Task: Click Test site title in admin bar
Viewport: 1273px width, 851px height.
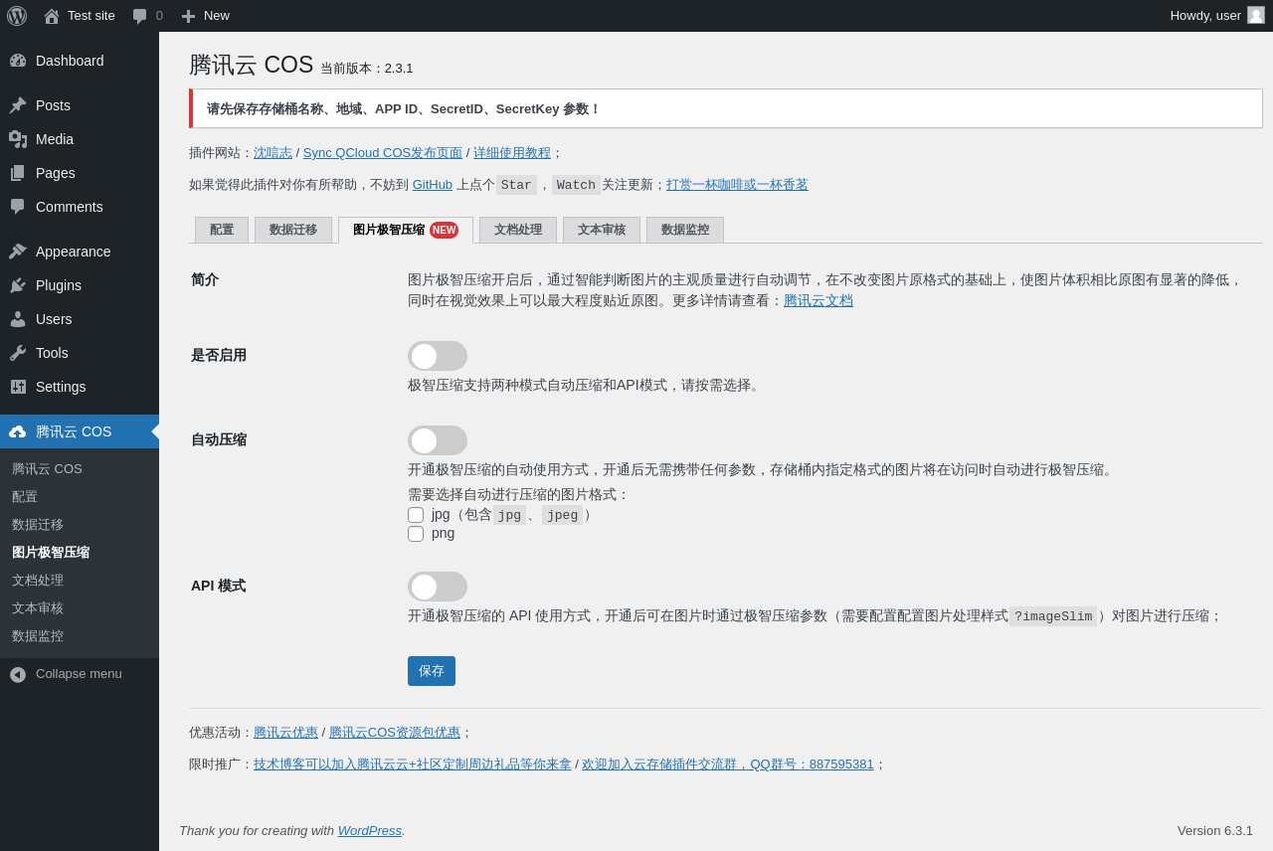Action: [x=91, y=16]
